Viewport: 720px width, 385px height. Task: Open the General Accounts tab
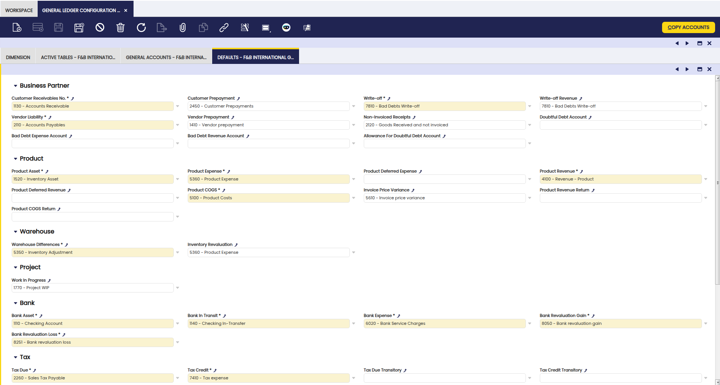(x=166, y=58)
